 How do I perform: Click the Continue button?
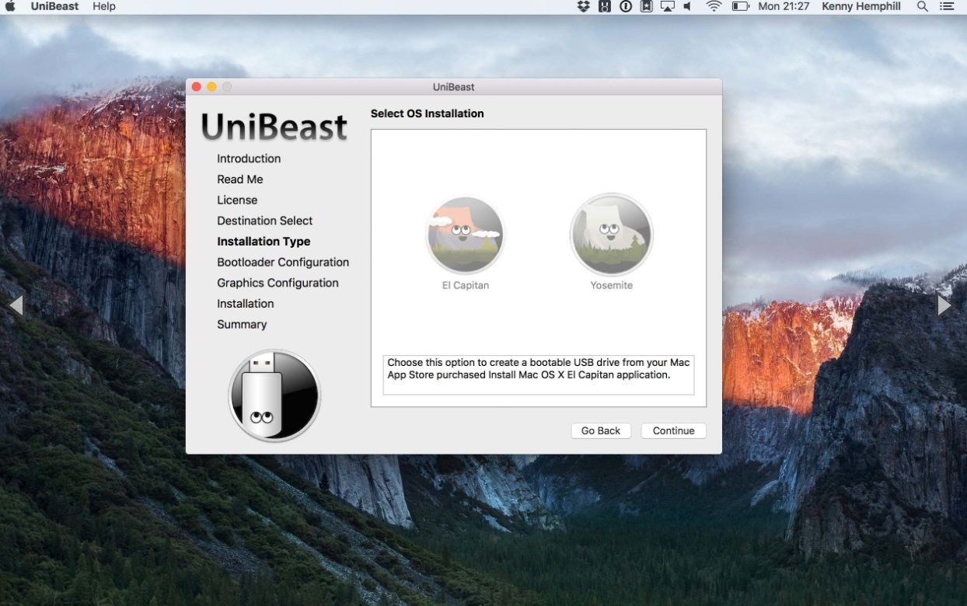point(673,430)
